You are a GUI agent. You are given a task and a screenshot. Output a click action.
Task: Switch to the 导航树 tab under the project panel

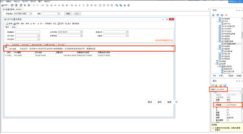231,76
